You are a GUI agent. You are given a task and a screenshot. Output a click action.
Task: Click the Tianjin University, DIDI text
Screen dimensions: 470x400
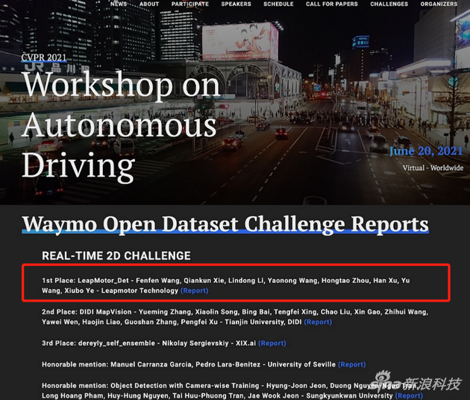(263, 322)
